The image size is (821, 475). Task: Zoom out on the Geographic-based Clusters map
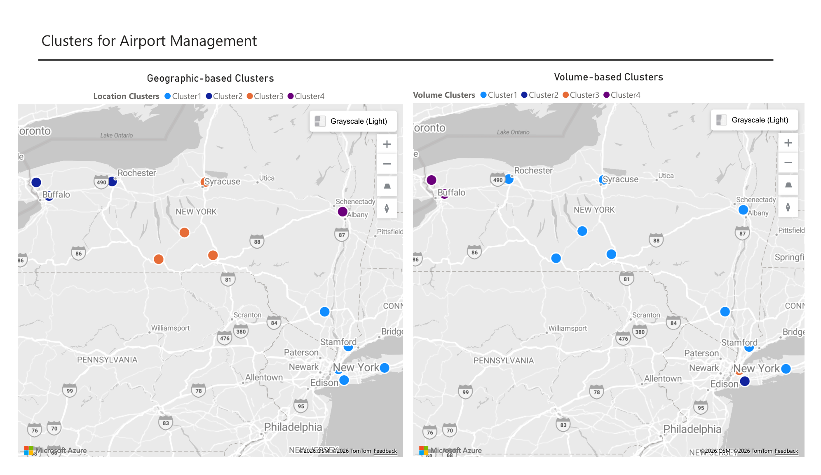(387, 164)
